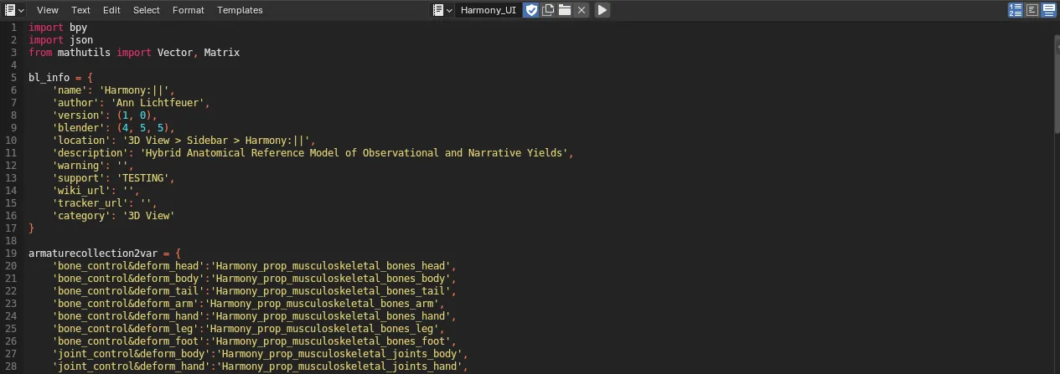The width and height of the screenshot is (1060, 374).
Task: Open the View menu
Action: (48, 10)
